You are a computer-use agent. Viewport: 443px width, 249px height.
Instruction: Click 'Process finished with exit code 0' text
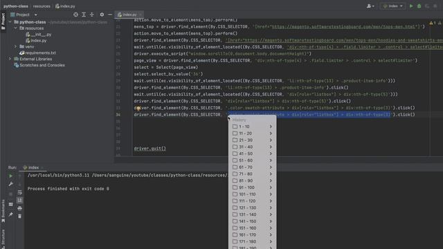pos(69,189)
